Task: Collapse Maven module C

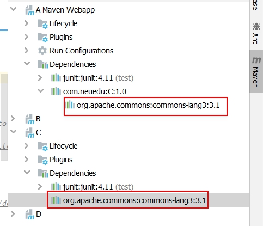Action: click(x=14, y=131)
